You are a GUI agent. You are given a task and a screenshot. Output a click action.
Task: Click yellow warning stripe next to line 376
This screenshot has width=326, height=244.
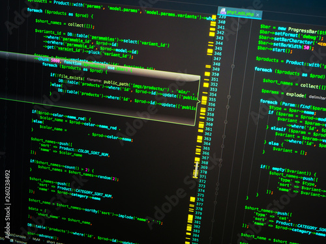192,199
